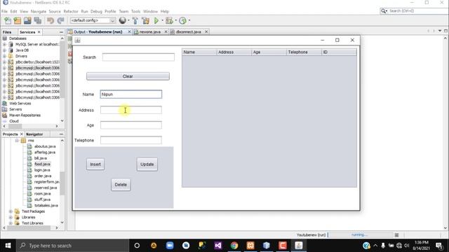The image size is (449, 252).
Task: Select Web Services in Services tree
Action: [x=20, y=104]
